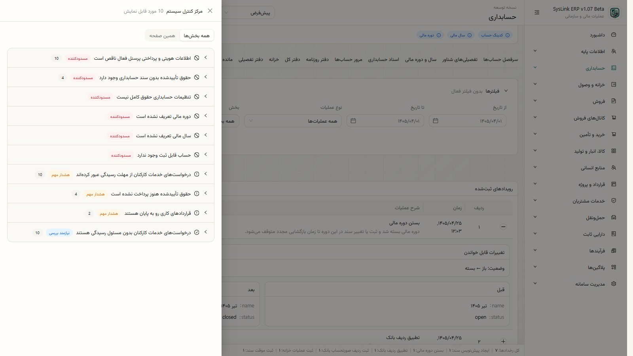The width and height of the screenshot is (633, 356).
Task: Click warning icon beside قراردادهای کاری رو به پایان
Action: [197, 213]
